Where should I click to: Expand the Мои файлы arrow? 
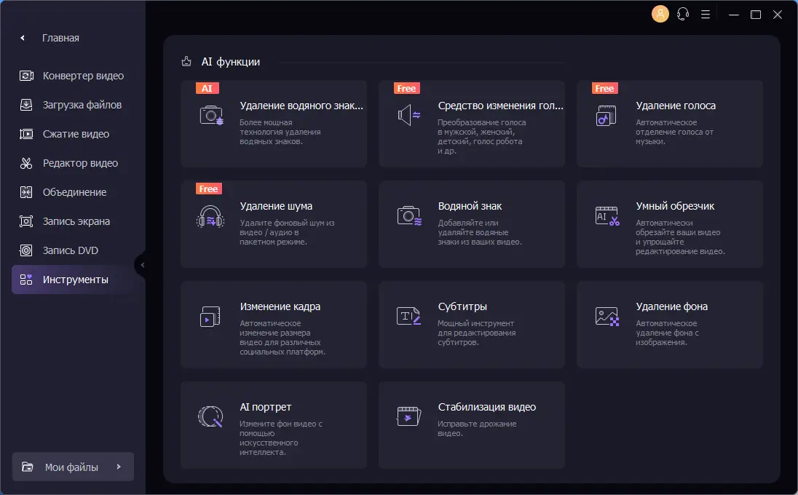(119, 467)
